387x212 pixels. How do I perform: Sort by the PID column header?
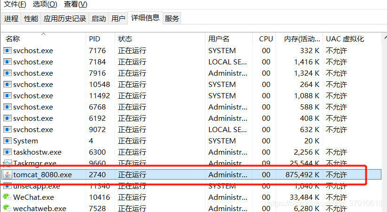(100, 39)
